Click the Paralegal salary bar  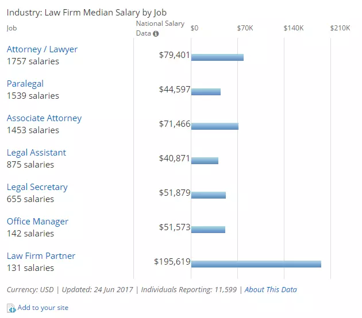click(x=206, y=92)
